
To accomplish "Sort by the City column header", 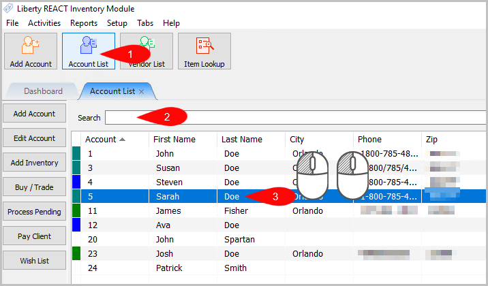I will coord(320,140).
